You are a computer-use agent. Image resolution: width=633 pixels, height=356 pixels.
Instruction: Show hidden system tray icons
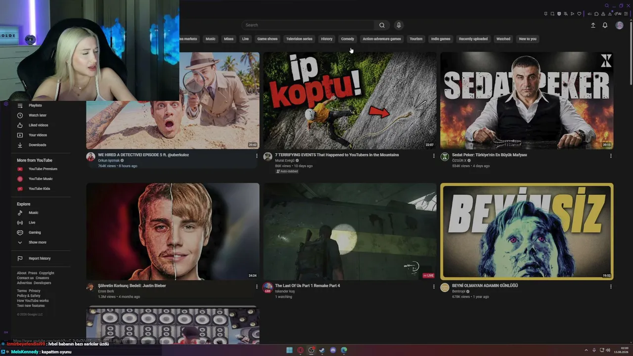click(x=587, y=351)
